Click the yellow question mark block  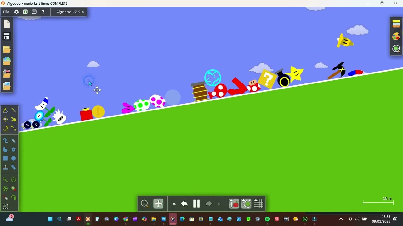point(267,79)
